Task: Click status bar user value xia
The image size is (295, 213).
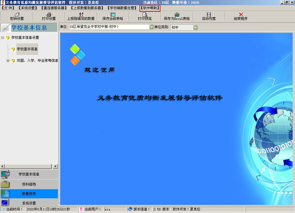Action: tap(107, 209)
